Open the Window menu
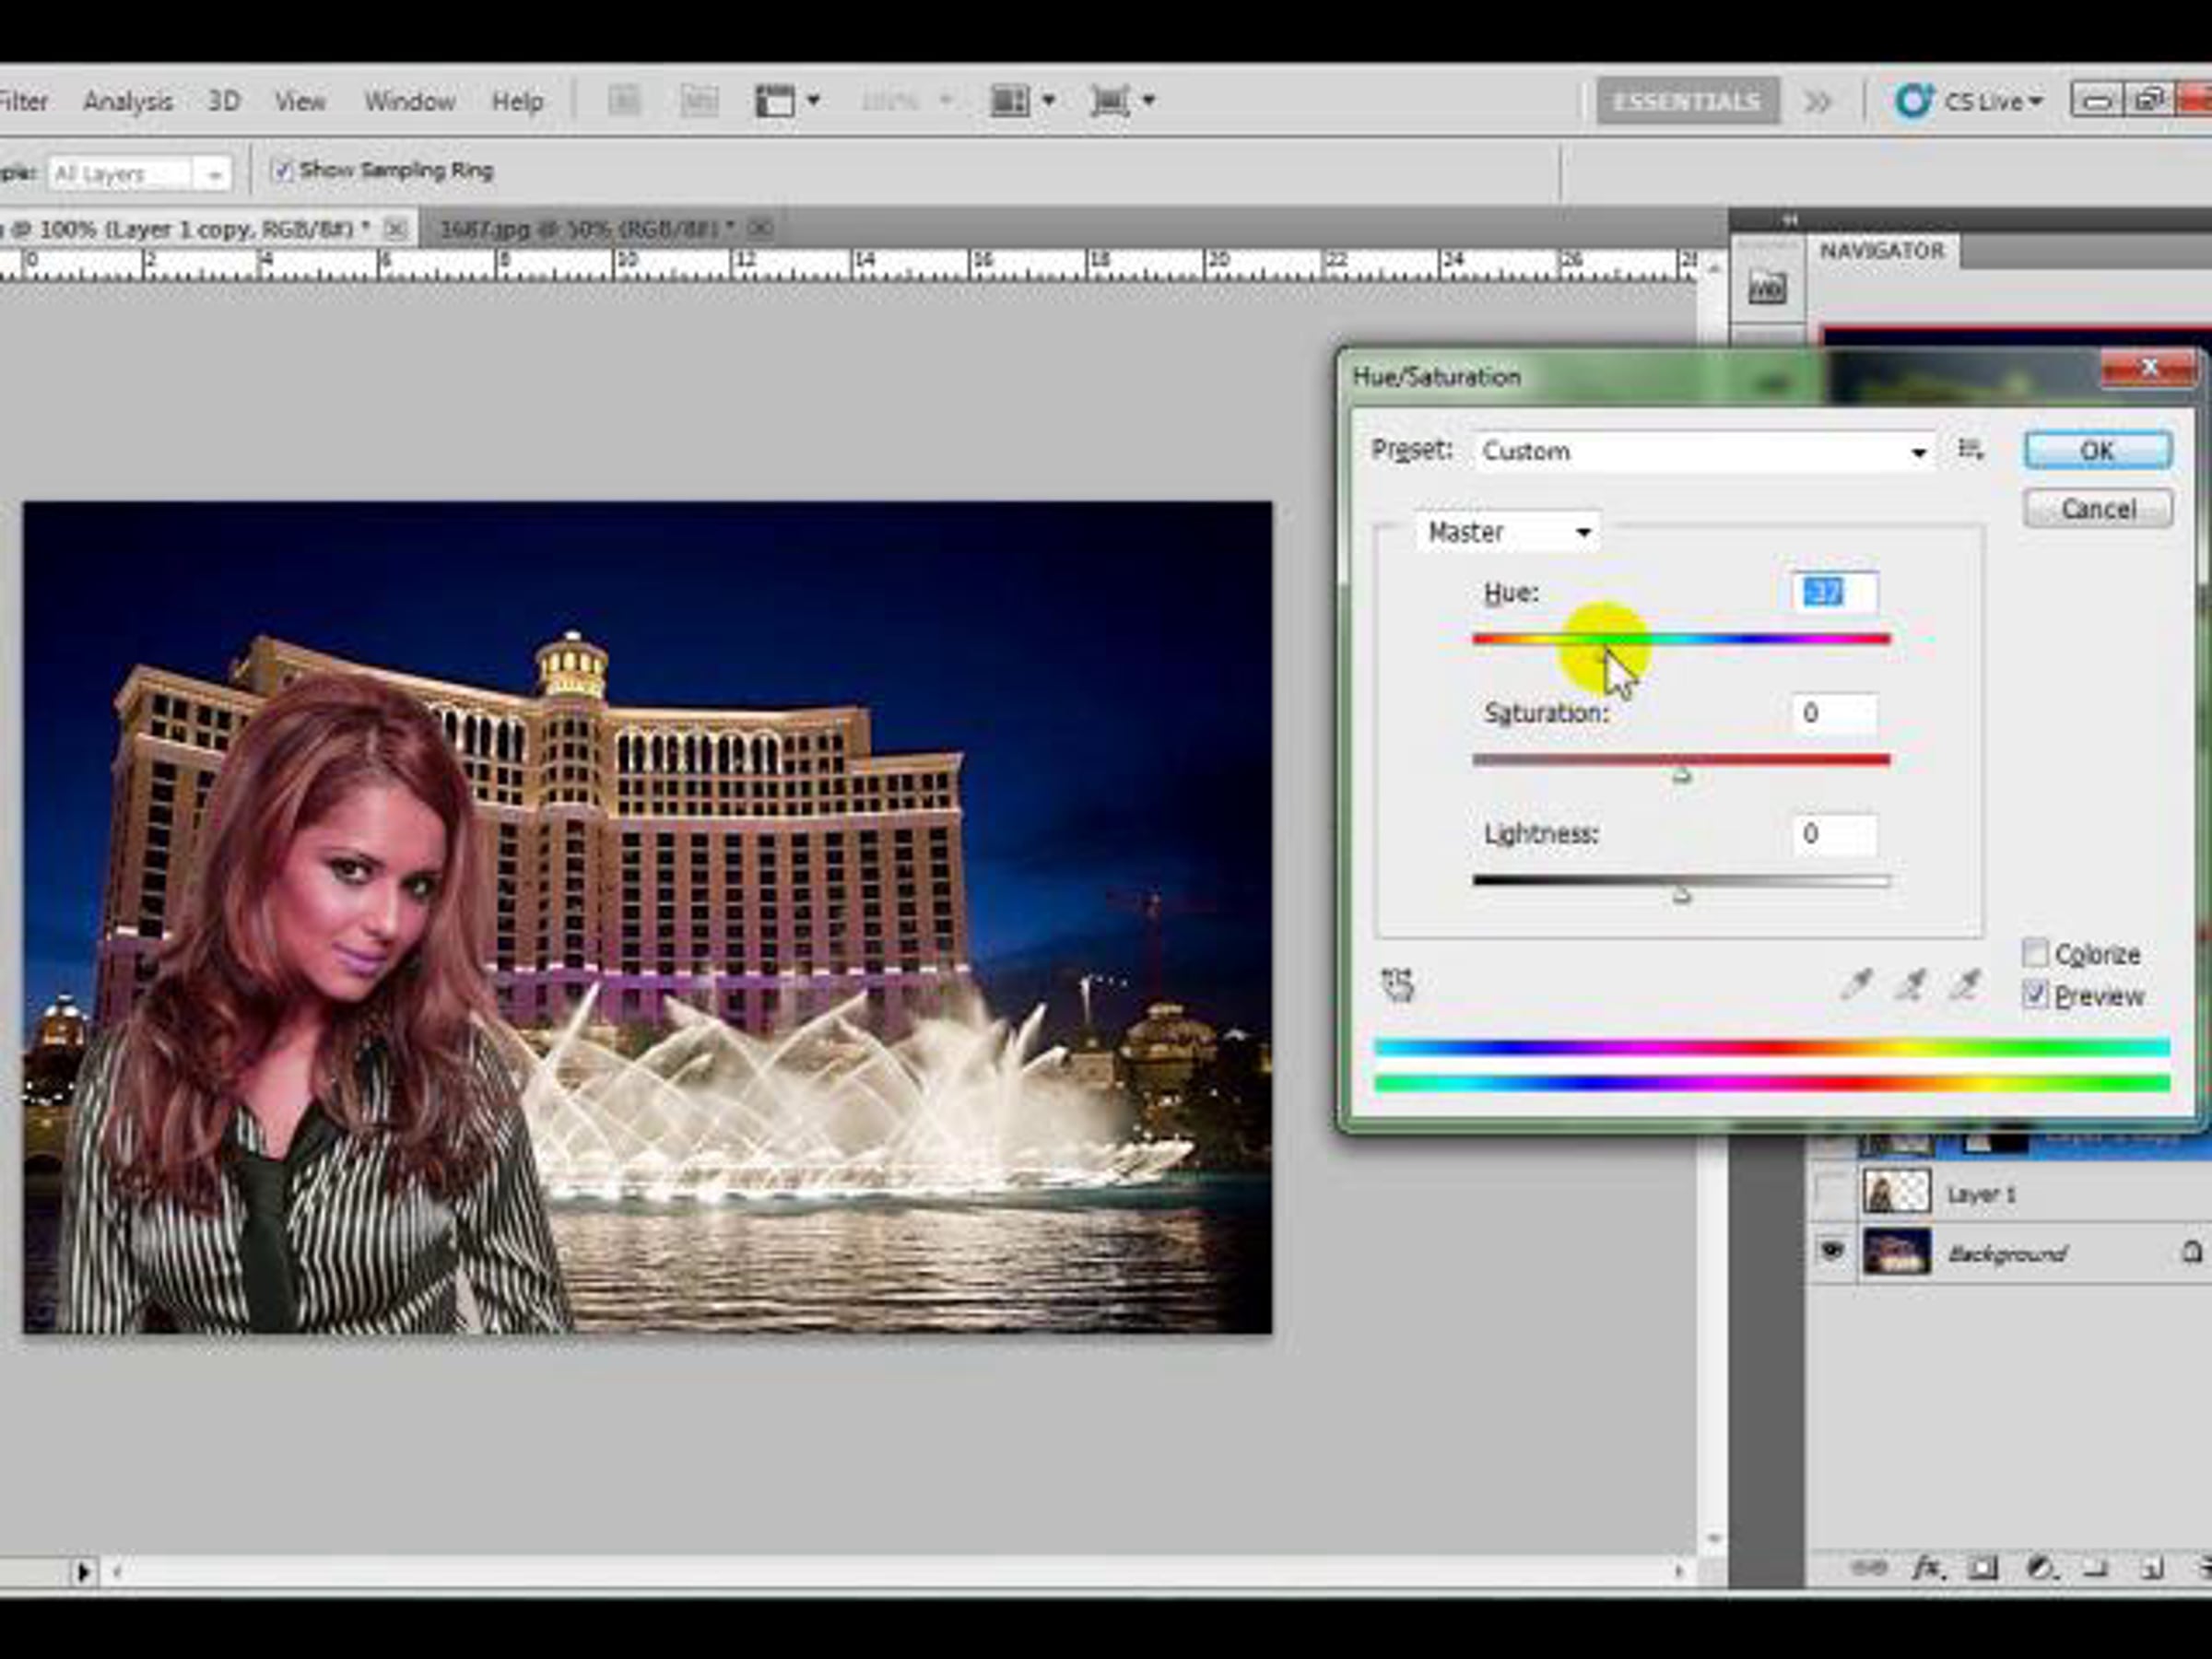The image size is (2212, 1659). [x=410, y=101]
